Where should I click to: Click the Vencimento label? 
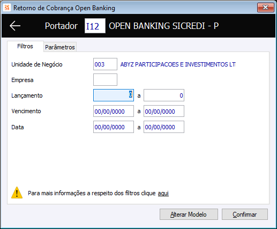(26, 111)
